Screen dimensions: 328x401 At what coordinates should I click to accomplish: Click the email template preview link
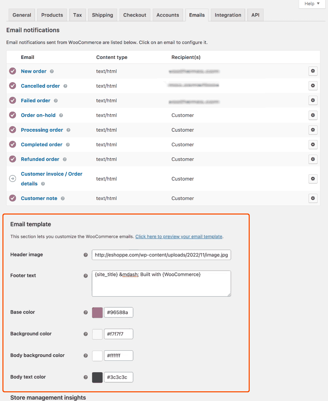179,236
